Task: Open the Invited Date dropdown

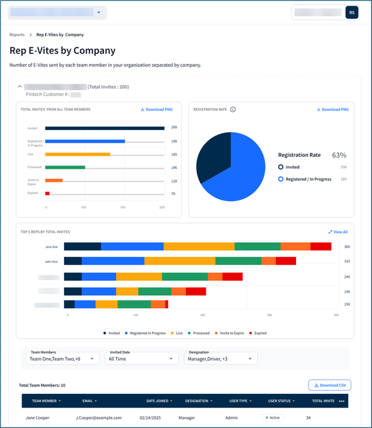Action: point(142,359)
